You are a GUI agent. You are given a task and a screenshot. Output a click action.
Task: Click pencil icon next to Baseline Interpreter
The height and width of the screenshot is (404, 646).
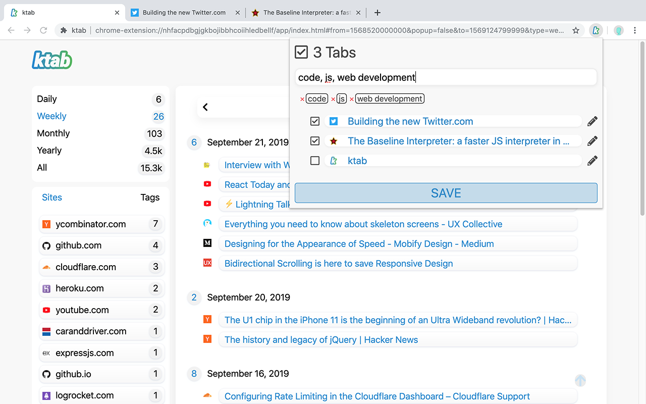(x=593, y=141)
